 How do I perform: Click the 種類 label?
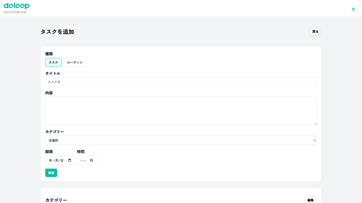(x=49, y=54)
